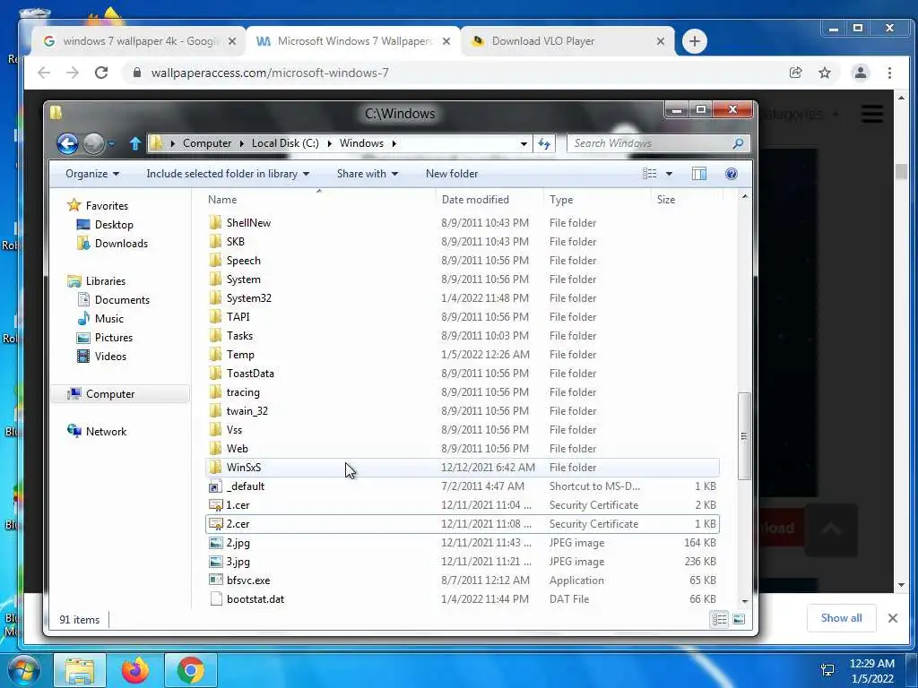Click the change view icon in Explorer toolbar
Image resolution: width=918 pixels, height=688 pixels.
click(649, 174)
